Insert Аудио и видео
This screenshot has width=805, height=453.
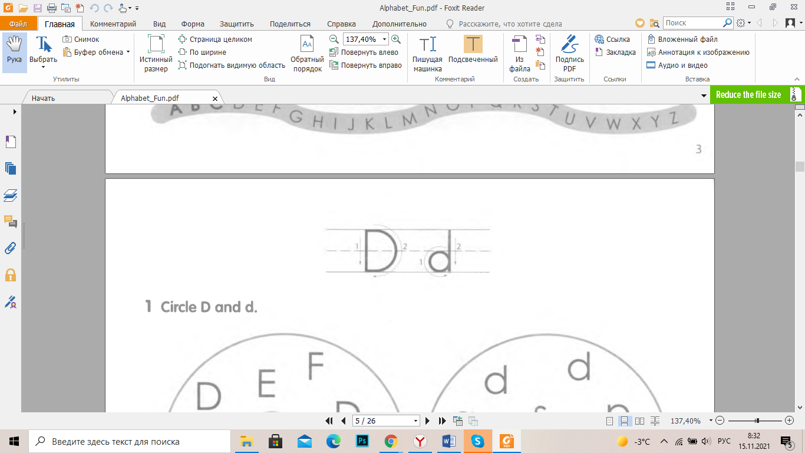click(x=677, y=65)
